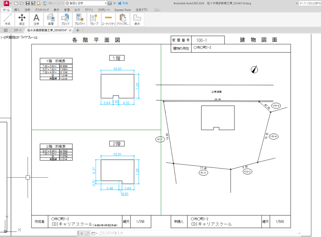Viewport: 321px width, 237px height.
Task: Open the クリップボード (Clipboard) panel
Action: [123, 19]
